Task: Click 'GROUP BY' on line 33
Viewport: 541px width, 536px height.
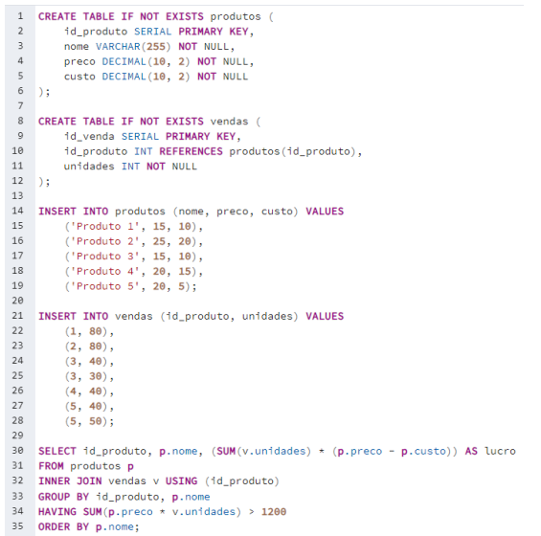Action: (63, 497)
